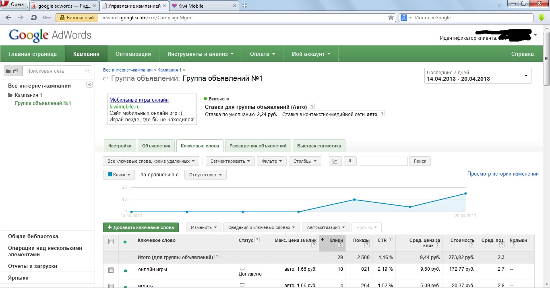Viewport: 550px width, 288px height.
Task: Open the Просмотр истории изменений link
Action: pyautogui.click(x=502, y=174)
